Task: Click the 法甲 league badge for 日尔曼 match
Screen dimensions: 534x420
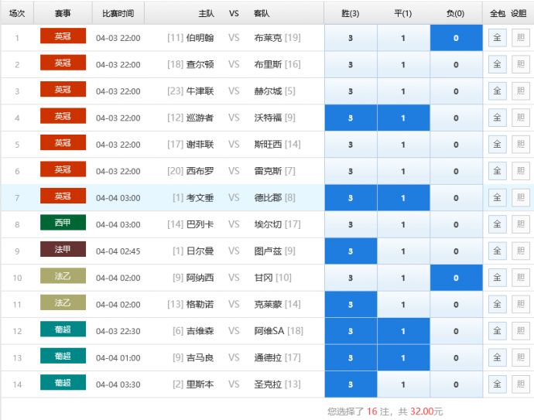Action: click(x=63, y=250)
